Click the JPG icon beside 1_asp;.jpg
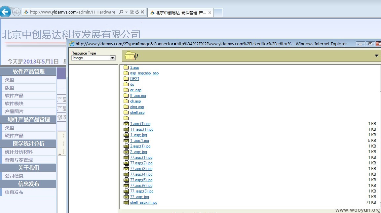This screenshot has width=381, height=213. (x=126, y=135)
